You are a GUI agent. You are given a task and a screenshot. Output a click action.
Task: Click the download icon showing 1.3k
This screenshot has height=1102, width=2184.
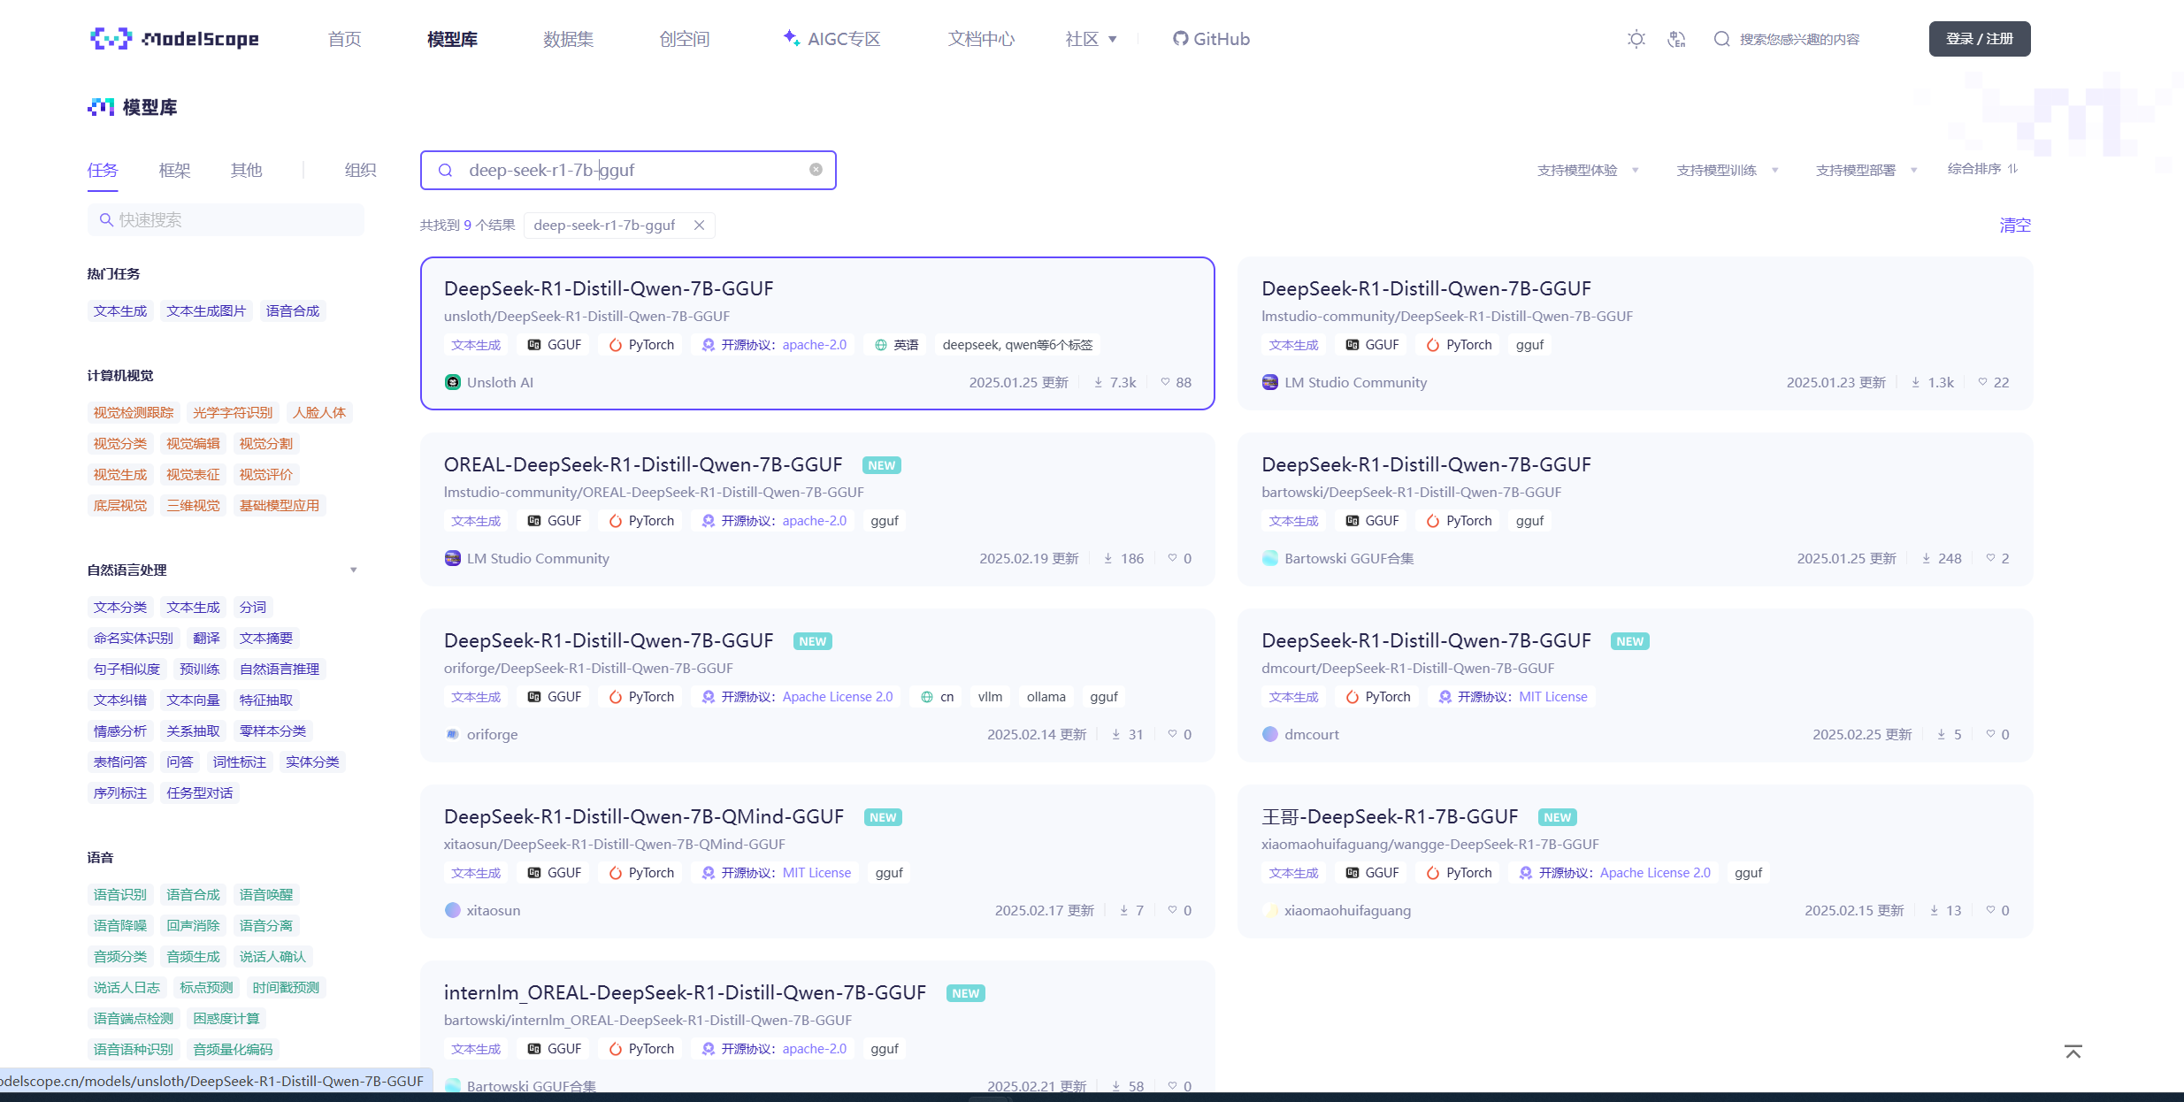(x=1916, y=382)
